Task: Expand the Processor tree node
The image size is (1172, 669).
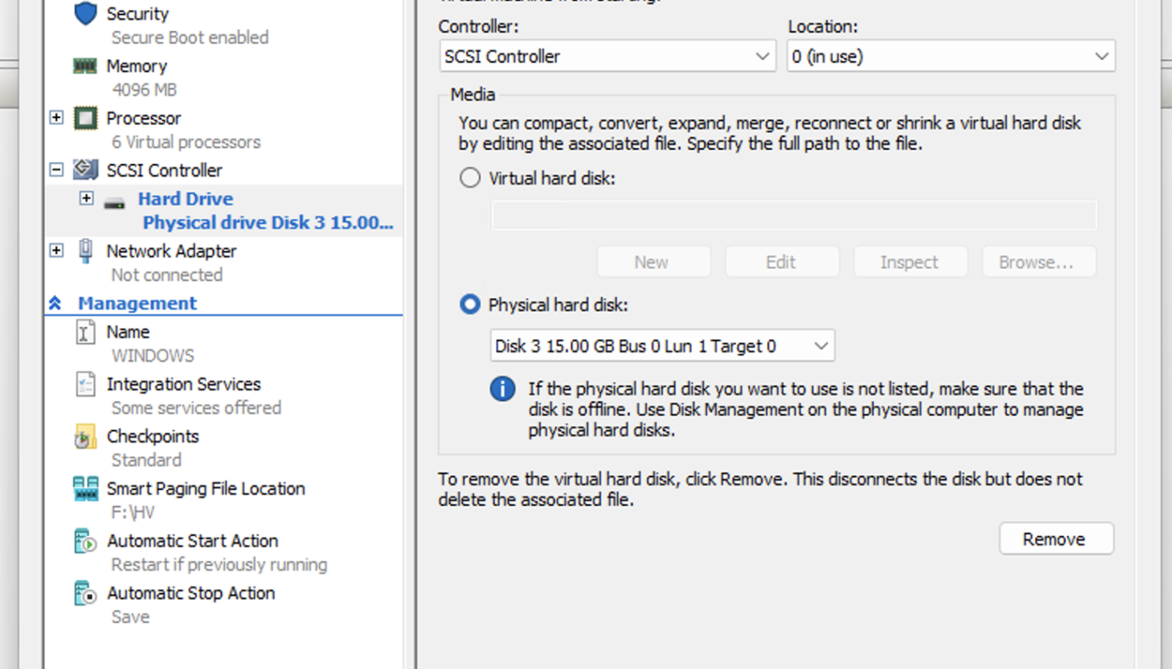Action: pos(56,118)
